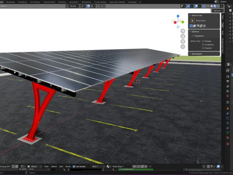Open the Animation workspace tab
The width and height of the screenshot is (233, 175).
[74, 2]
